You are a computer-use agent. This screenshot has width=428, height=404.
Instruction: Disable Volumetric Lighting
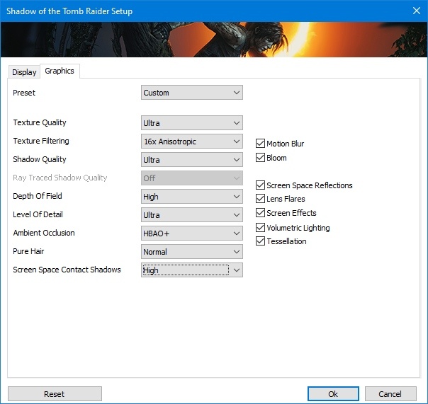(261, 228)
